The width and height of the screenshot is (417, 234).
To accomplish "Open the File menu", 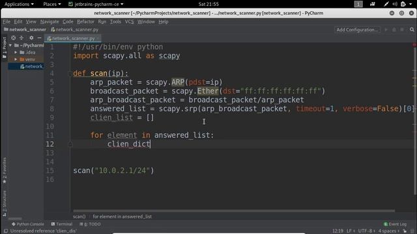I will click(7, 21).
